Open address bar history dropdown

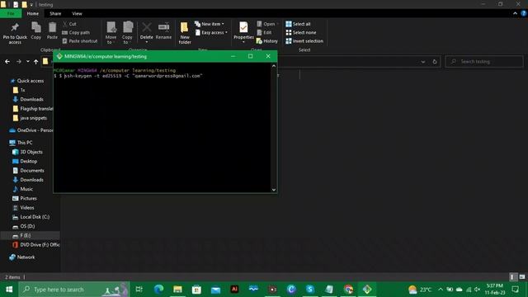[x=423, y=62]
